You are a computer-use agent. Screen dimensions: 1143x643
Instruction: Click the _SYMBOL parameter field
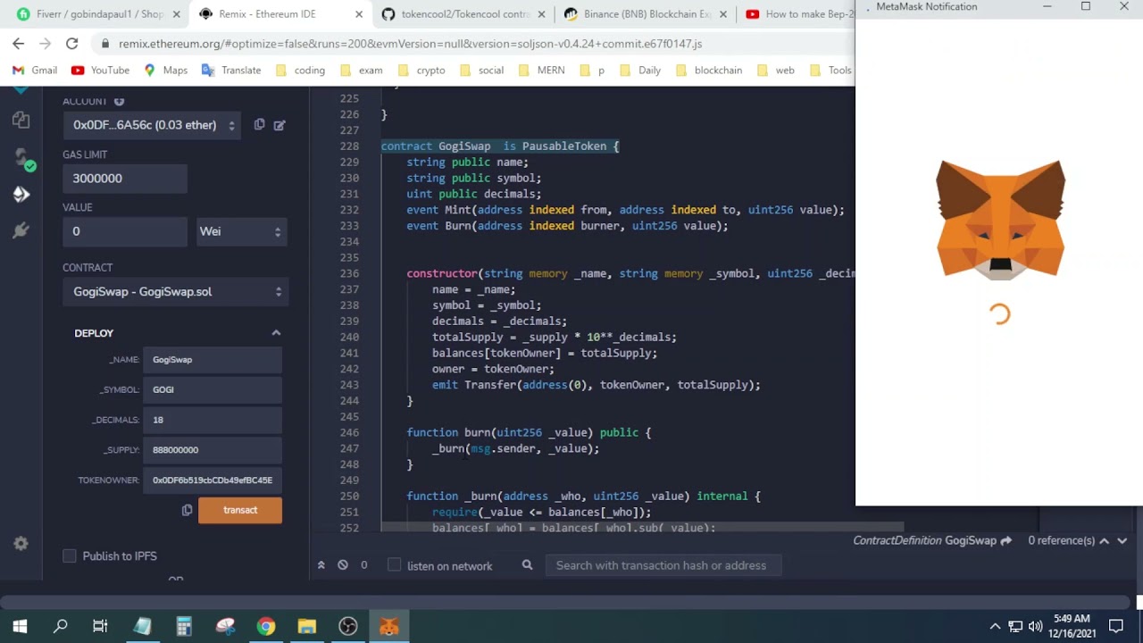click(213, 389)
